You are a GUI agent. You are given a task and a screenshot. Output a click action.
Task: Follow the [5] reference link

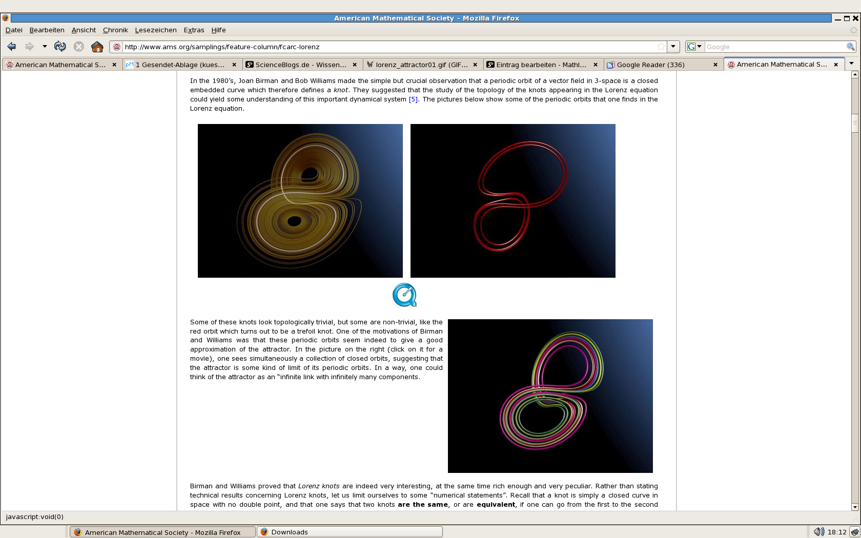point(413,99)
